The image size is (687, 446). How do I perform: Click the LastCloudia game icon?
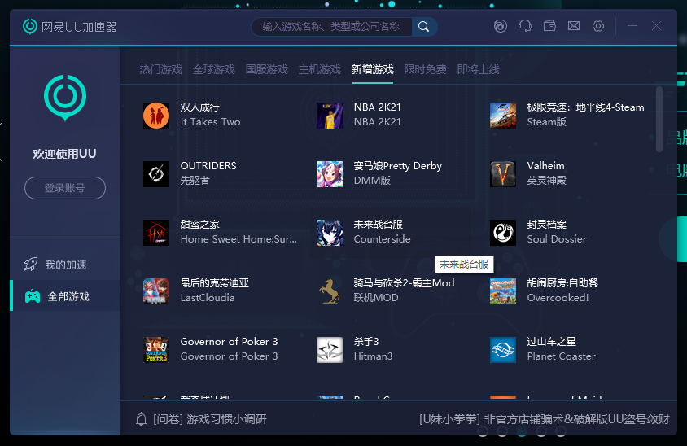(x=156, y=291)
